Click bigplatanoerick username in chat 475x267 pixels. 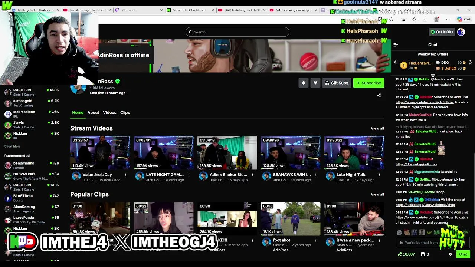427,172
